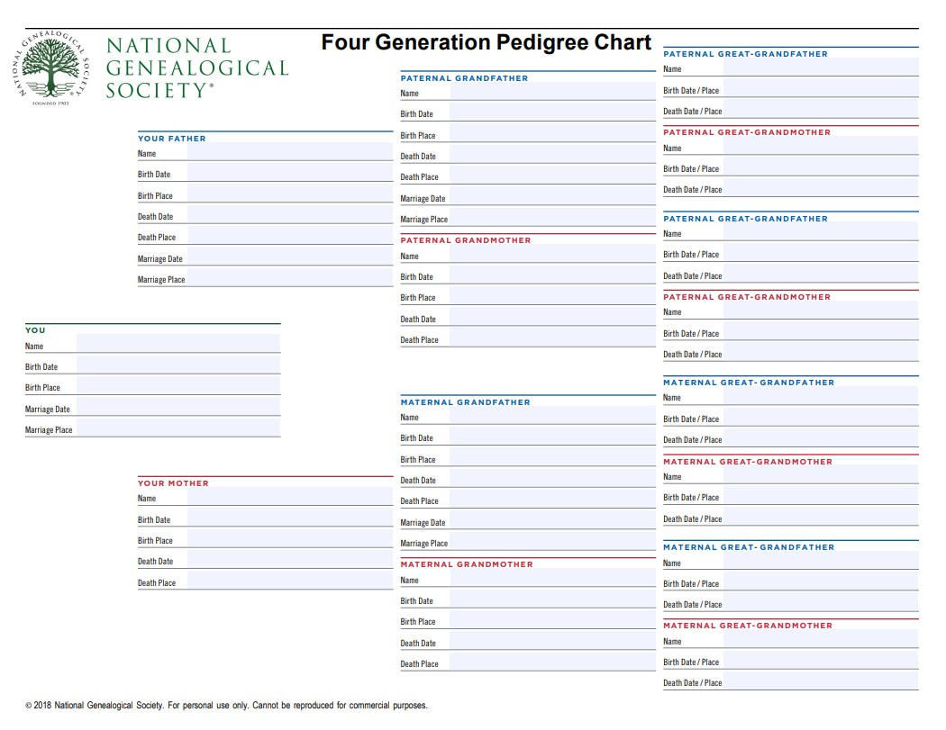Click Maternal Grandfather's Death Date field

(552, 478)
